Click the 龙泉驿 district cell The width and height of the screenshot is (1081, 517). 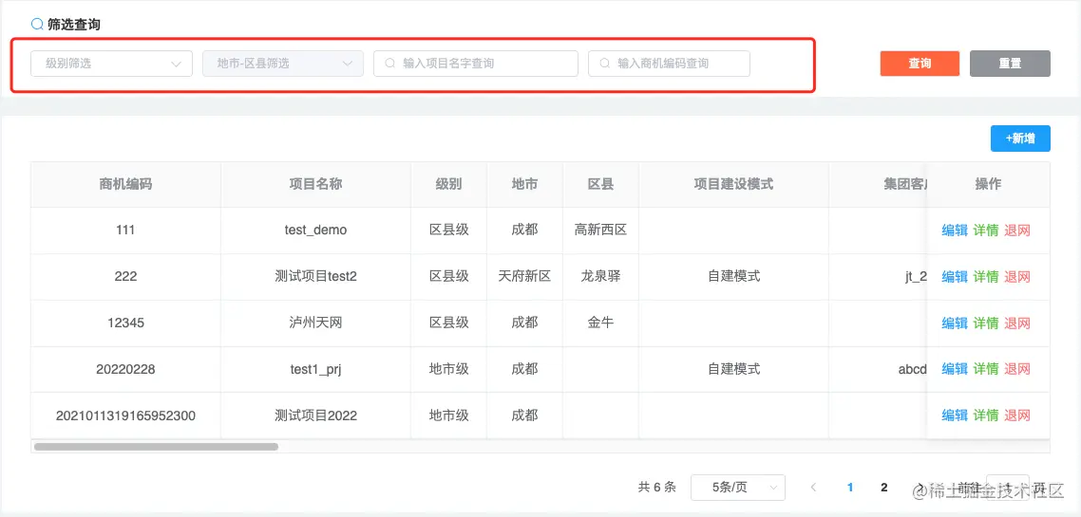pos(600,277)
